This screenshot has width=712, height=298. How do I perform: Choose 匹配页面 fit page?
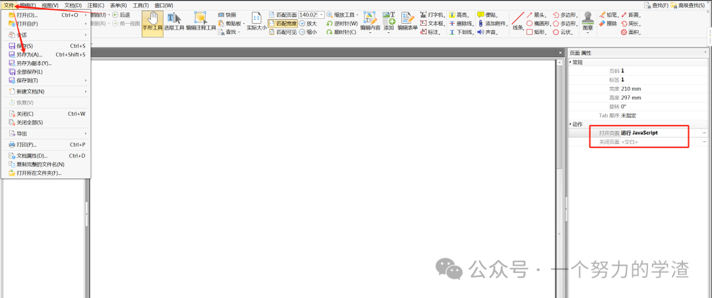pos(283,15)
